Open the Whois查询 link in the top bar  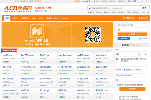pos(86,1)
